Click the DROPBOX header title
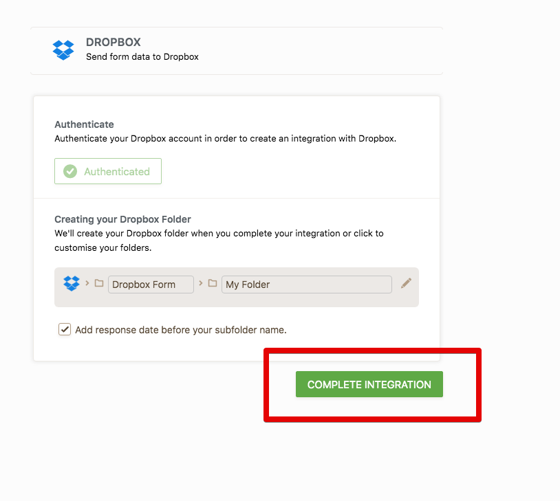Image resolution: width=560 pixels, height=501 pixels. point(114,42)
